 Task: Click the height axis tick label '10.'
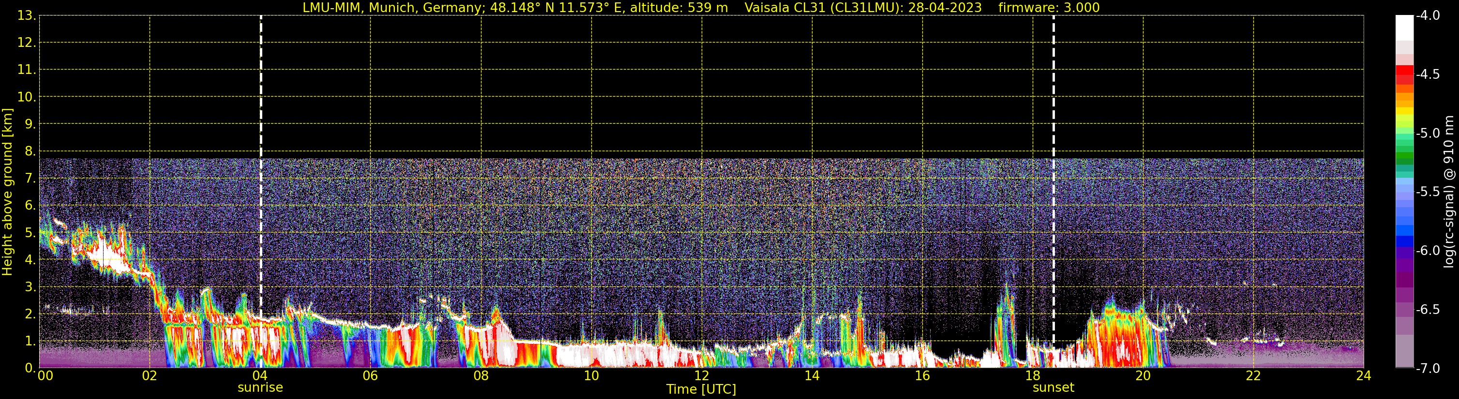[x=27, y=97]
